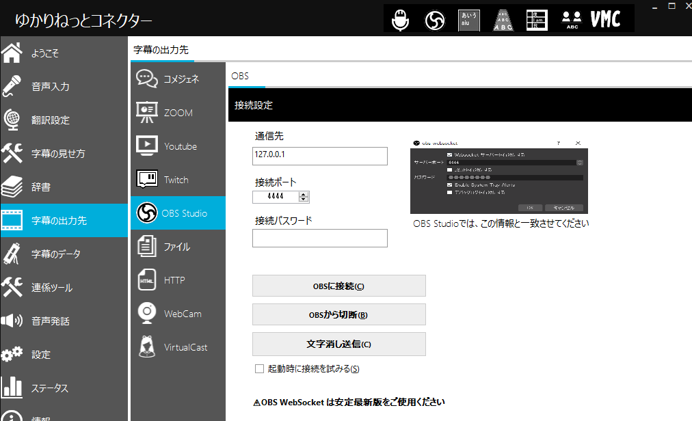Select the Youtube play screen icon
The height and width of the screenshot is (421, 692).
[147, 146]
